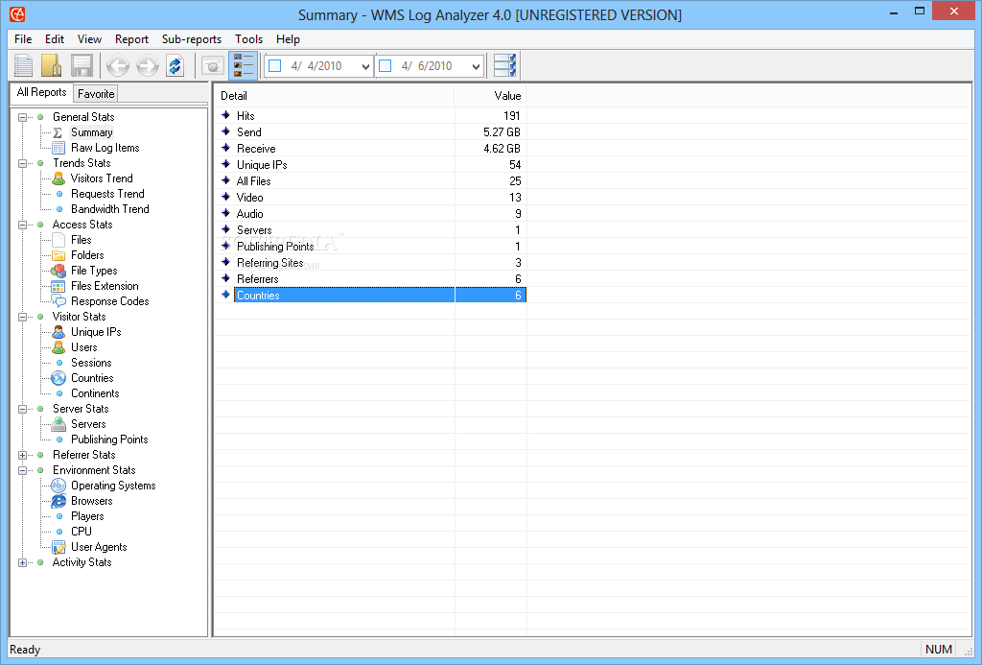Click the Visitors Trend person icon
The width and height of the screenshot is (982, 665).
coord(58,178)
